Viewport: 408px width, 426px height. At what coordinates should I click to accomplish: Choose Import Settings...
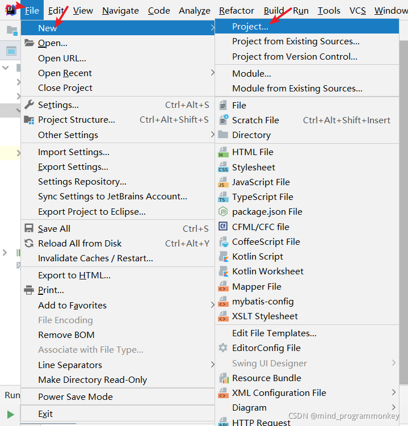(117, 152)
